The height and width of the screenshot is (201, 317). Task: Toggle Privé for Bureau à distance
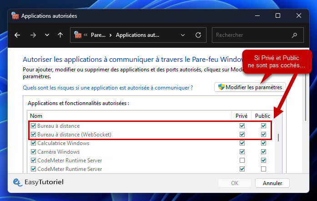(x=242, y=126)
